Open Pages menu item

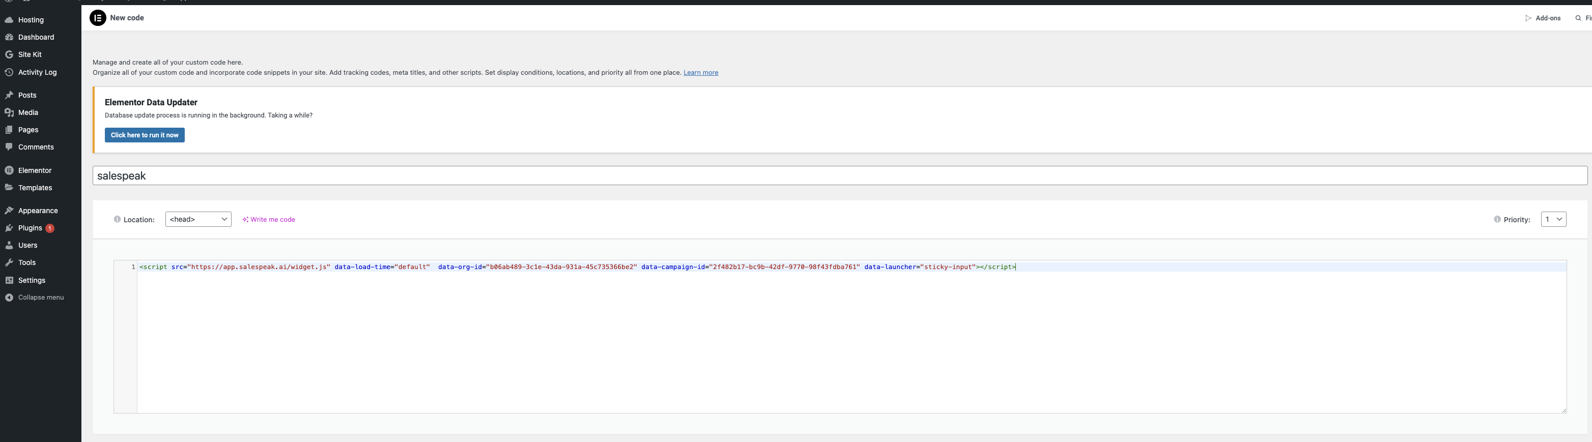[x=41, y=130]
